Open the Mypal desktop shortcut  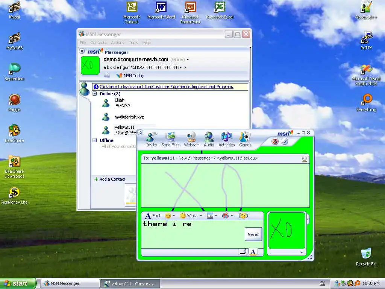point(15,10)
